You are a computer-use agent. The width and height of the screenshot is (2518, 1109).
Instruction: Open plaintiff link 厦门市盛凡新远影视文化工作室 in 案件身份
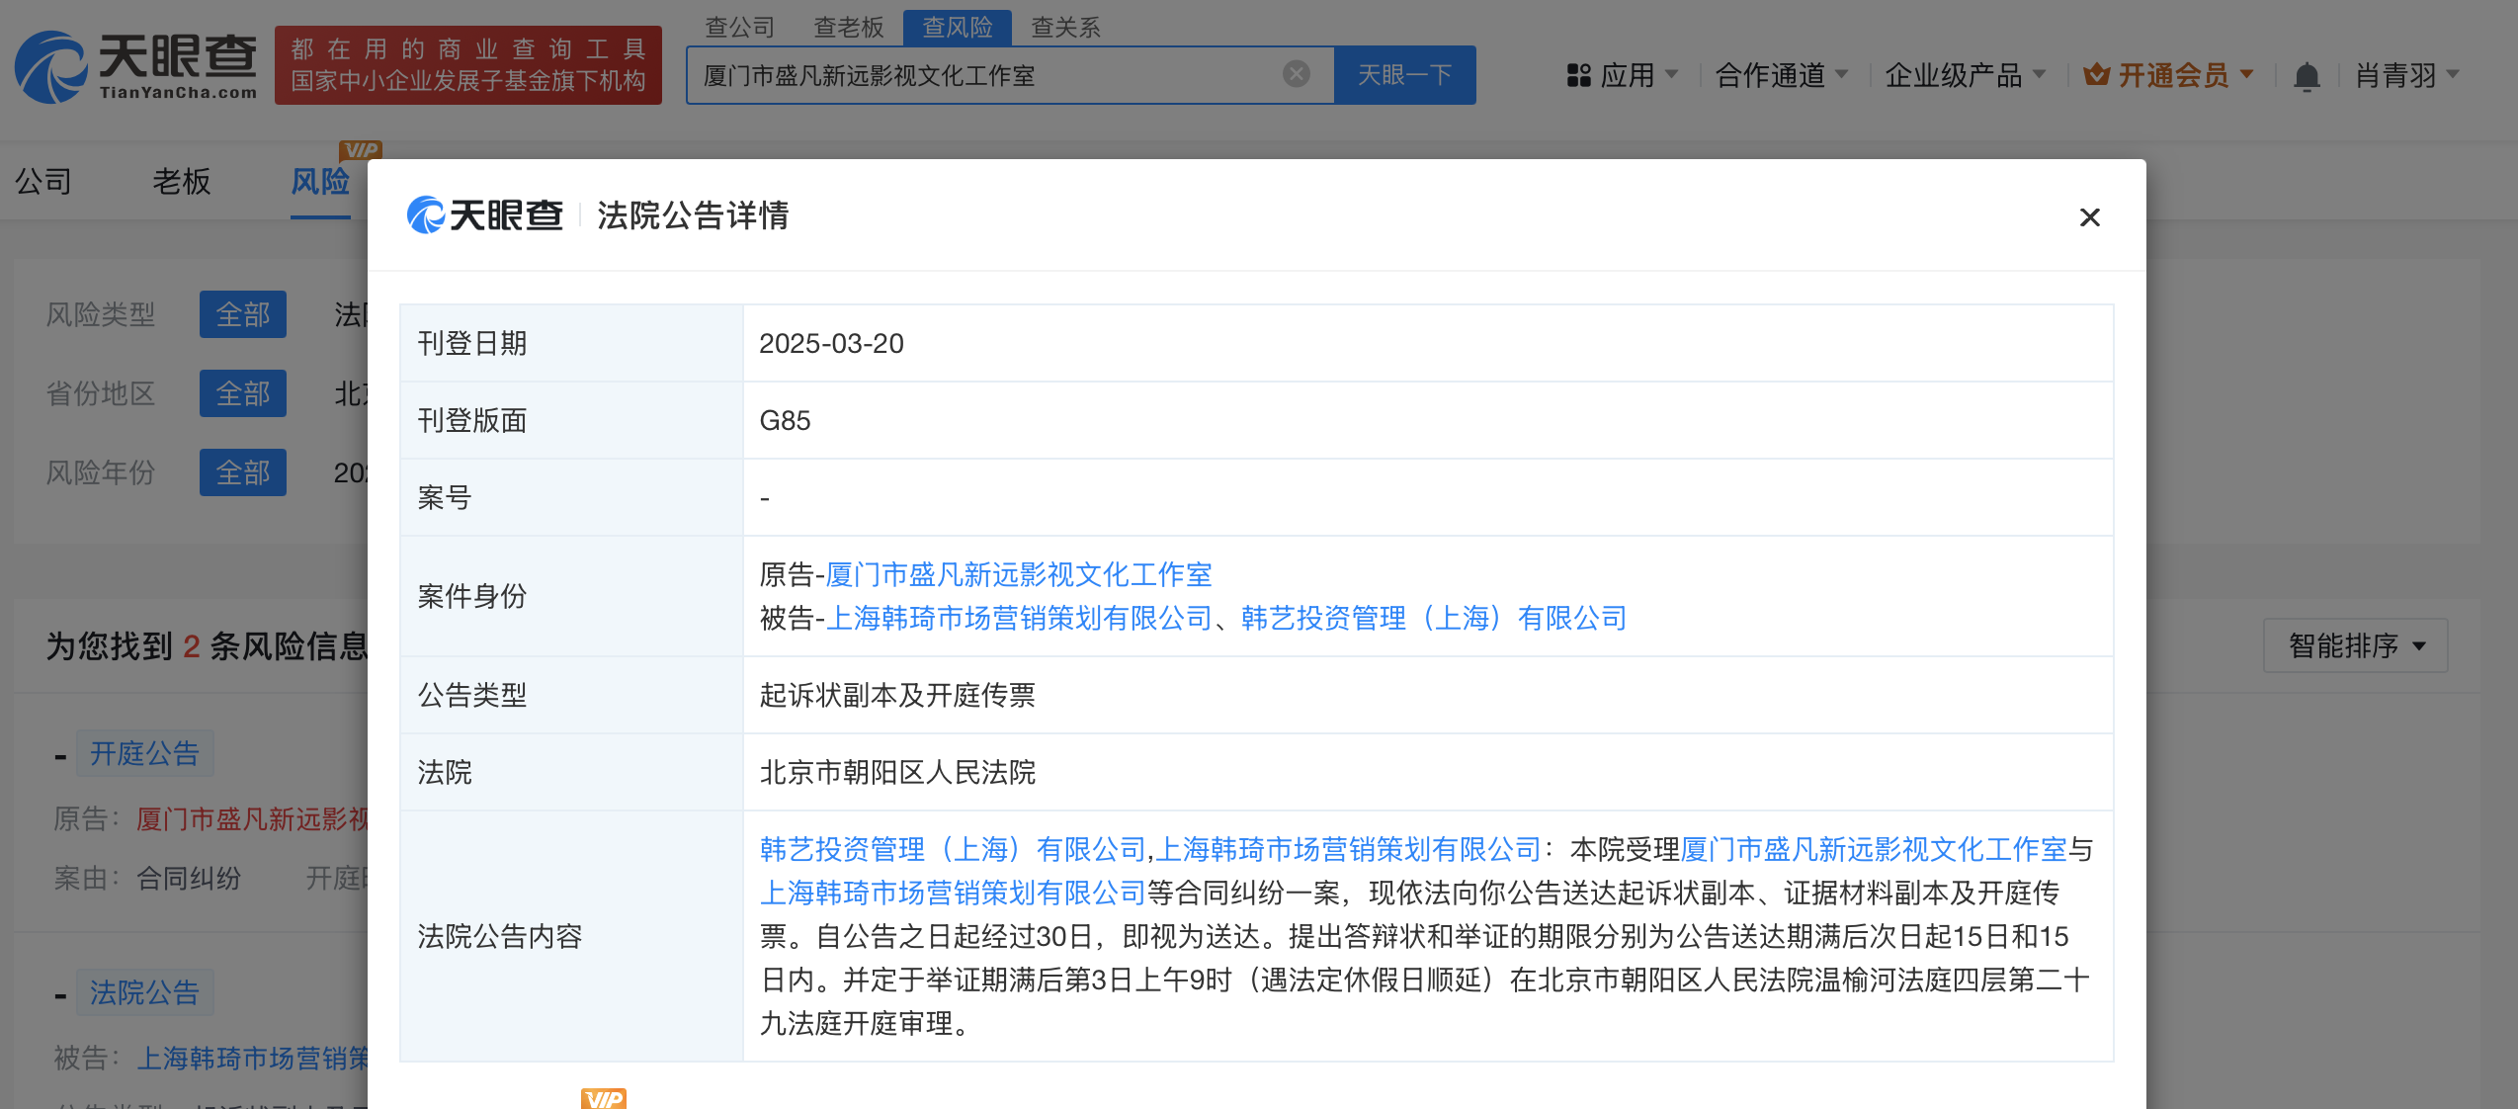pyautogui.click(x=1019, y=574)
